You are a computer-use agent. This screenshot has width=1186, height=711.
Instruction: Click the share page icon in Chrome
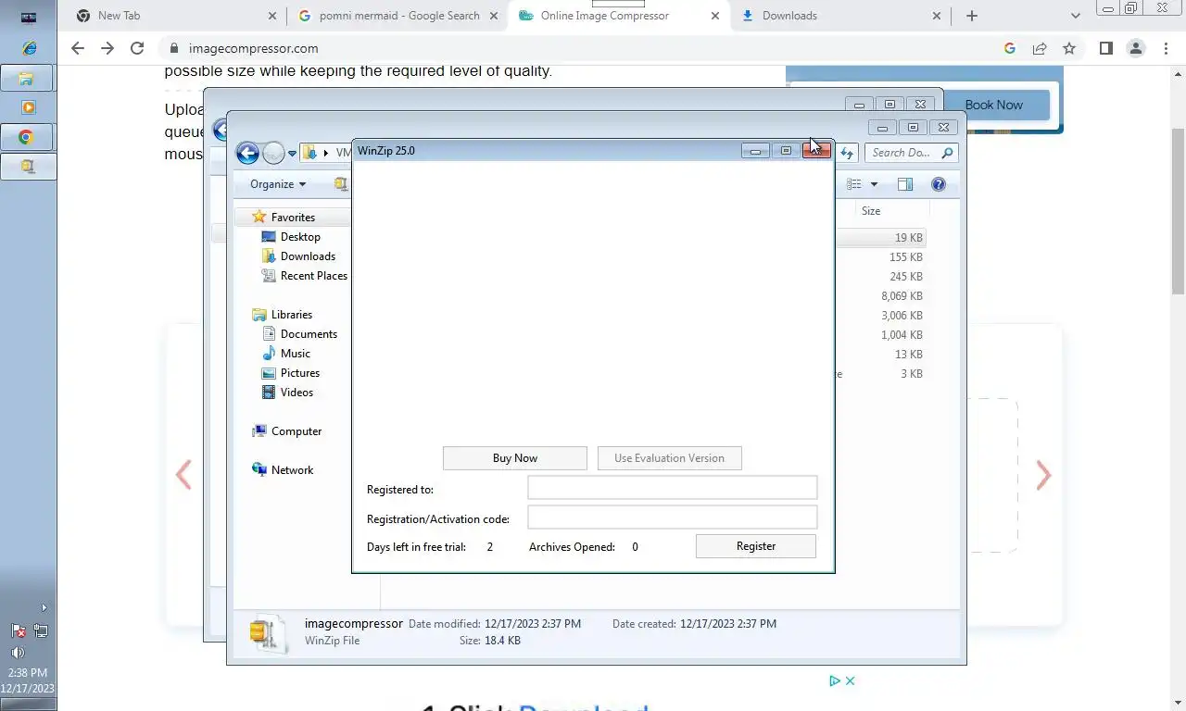point(1040,48)
